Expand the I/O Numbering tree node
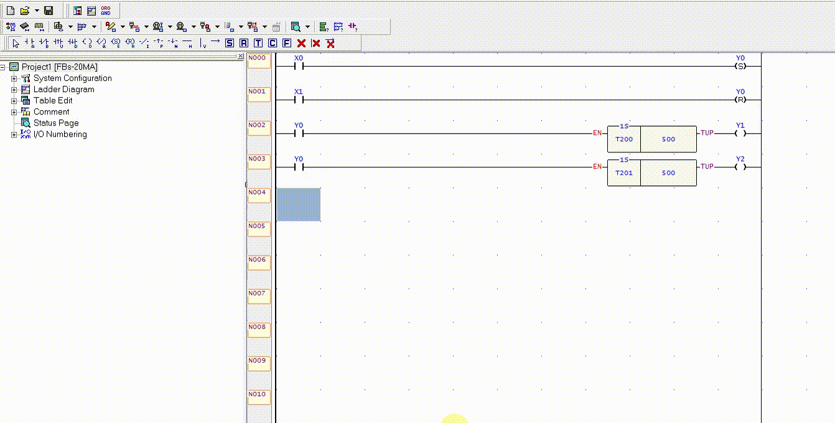 click(x=14, y=134)
